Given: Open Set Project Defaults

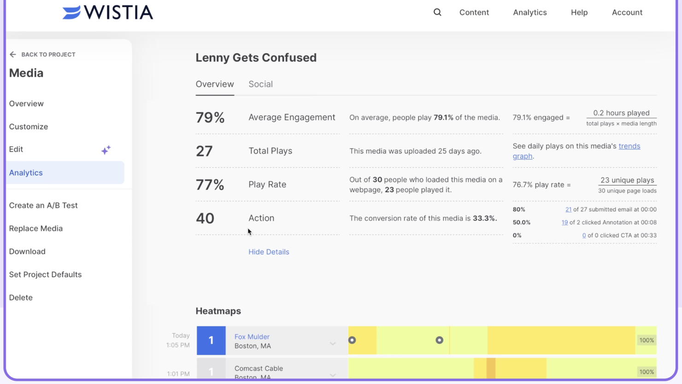Looking at the screenshot, I should (x=45, y=274).
